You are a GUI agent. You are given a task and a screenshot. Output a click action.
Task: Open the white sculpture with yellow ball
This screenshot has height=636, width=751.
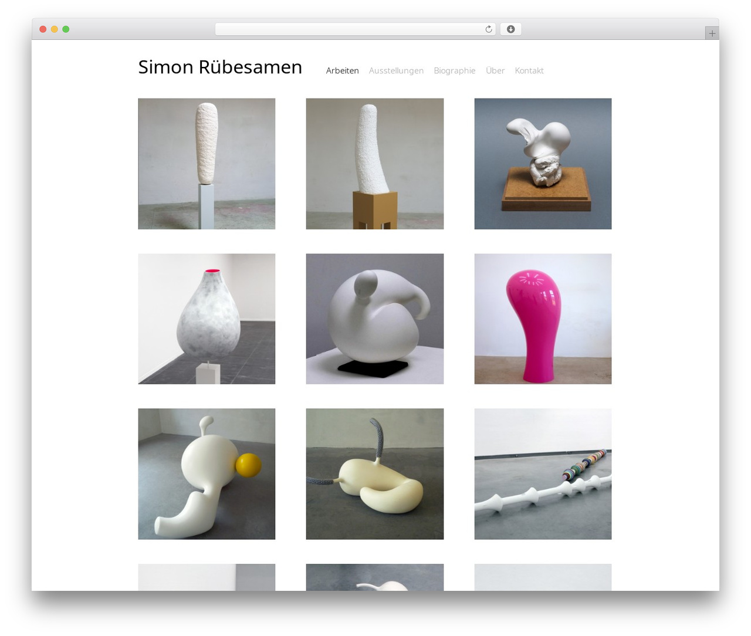click(207, 474)
